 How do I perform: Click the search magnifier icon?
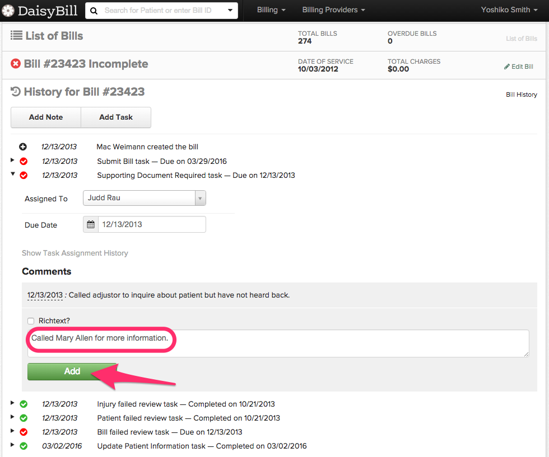[x=94, y=11]
